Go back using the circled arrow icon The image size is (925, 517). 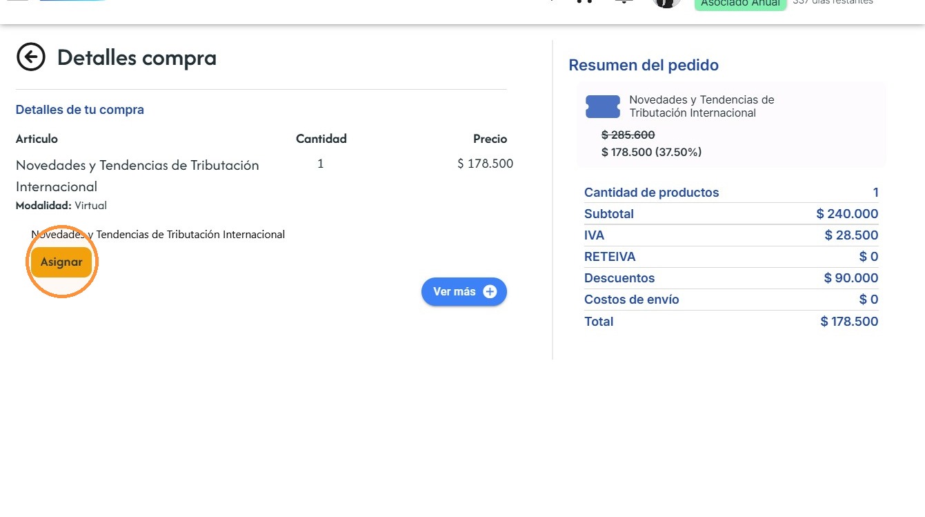point(31,57)
